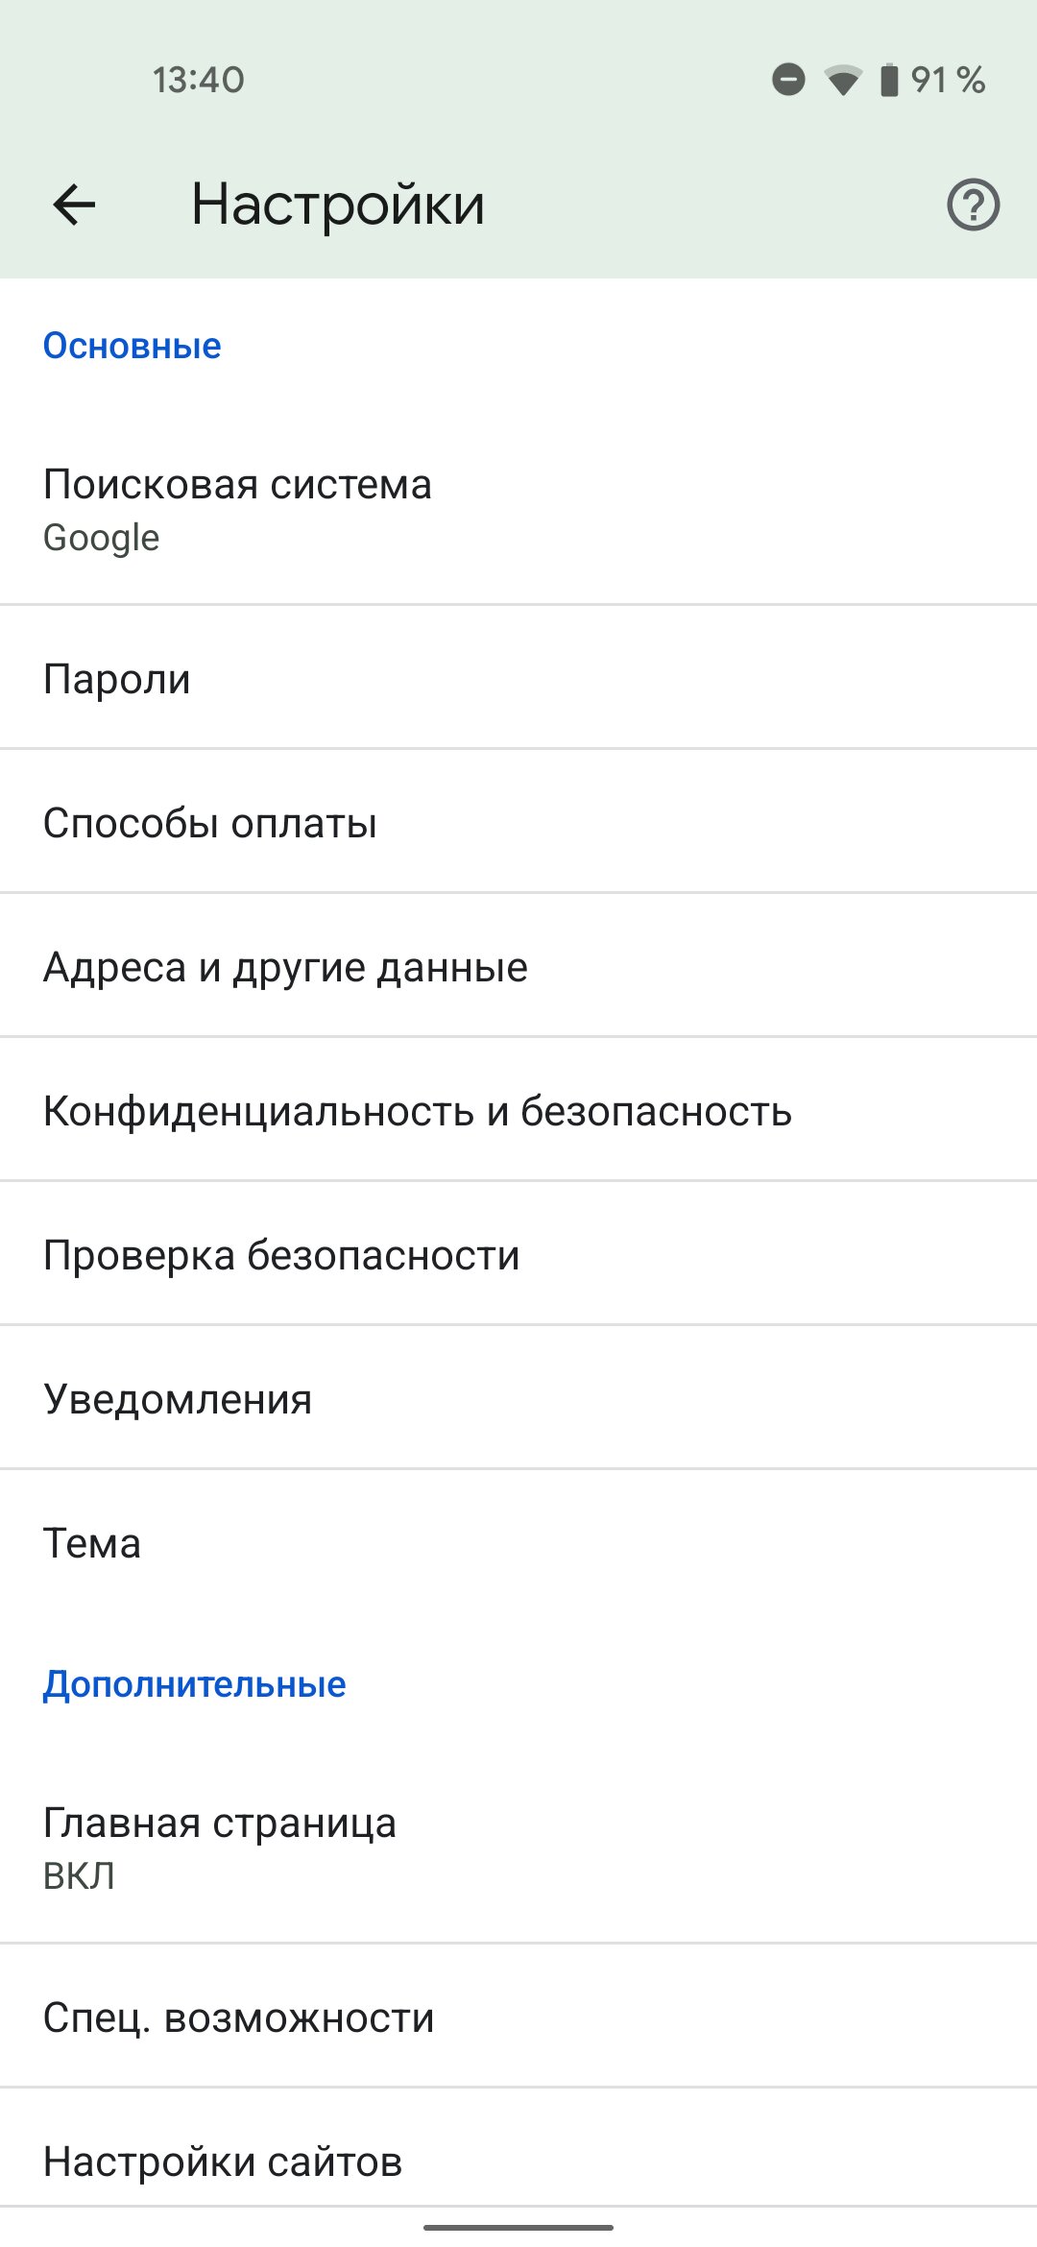Screen dimensions: 1037x2247
Task: Open Пароли settings
Action: pyautogui.click(x=518, y=679)
